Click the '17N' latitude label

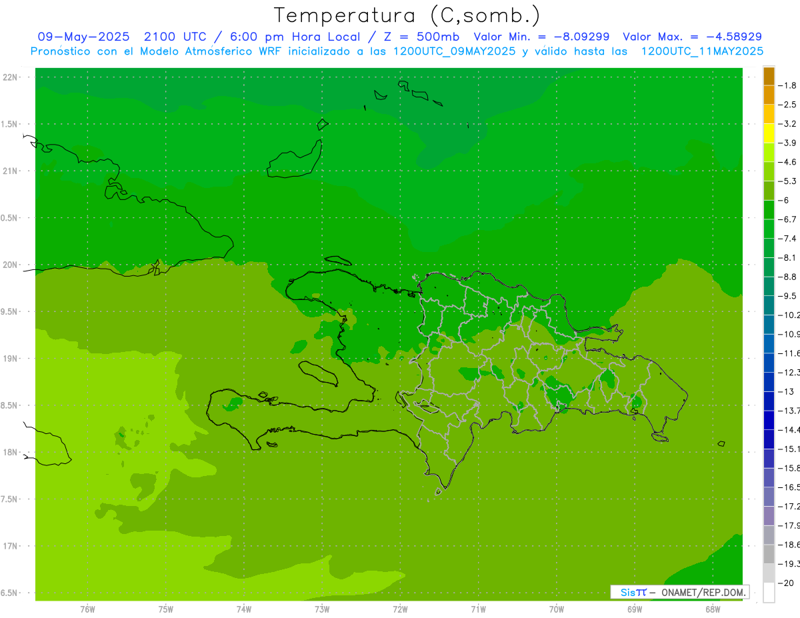pos(11,546)
